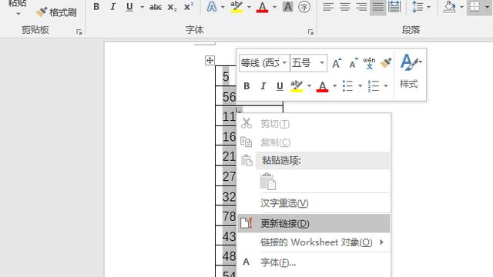Align text right in the ribbon
The height and width of the screenshot is (277, 493).
(x=361, y=7)
